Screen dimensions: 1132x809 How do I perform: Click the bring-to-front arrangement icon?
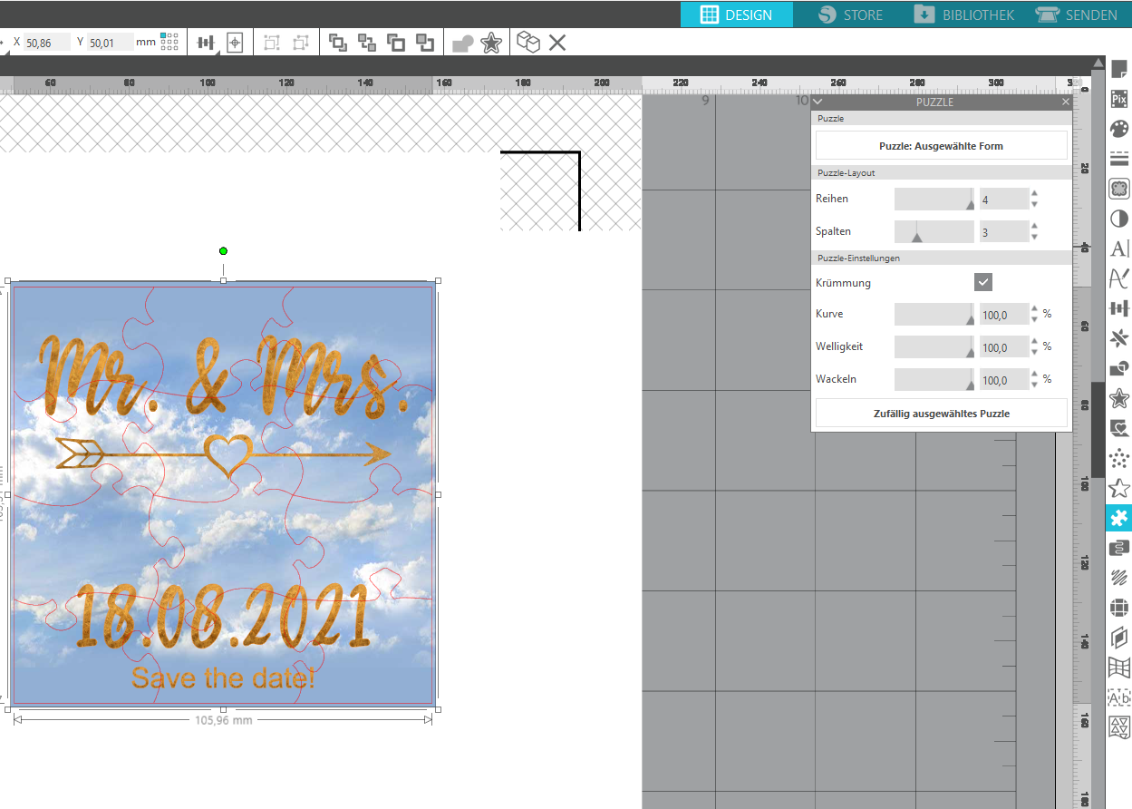pos(338,42)
